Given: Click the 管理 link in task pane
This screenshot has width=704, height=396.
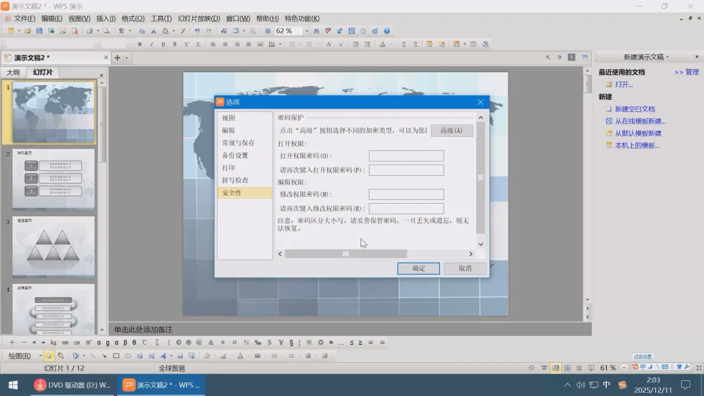Looking at the screenshot, I should pyautogui.click(x=692, y=72).
